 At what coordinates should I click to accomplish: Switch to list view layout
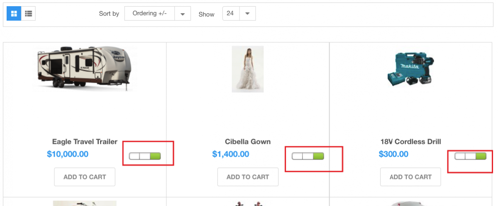click(28, 14)
